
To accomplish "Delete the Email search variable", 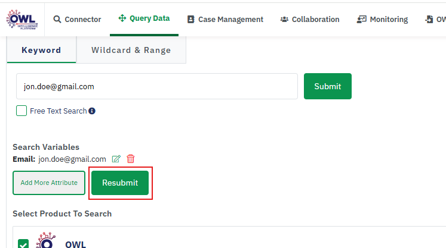I will tap(131, 159).
